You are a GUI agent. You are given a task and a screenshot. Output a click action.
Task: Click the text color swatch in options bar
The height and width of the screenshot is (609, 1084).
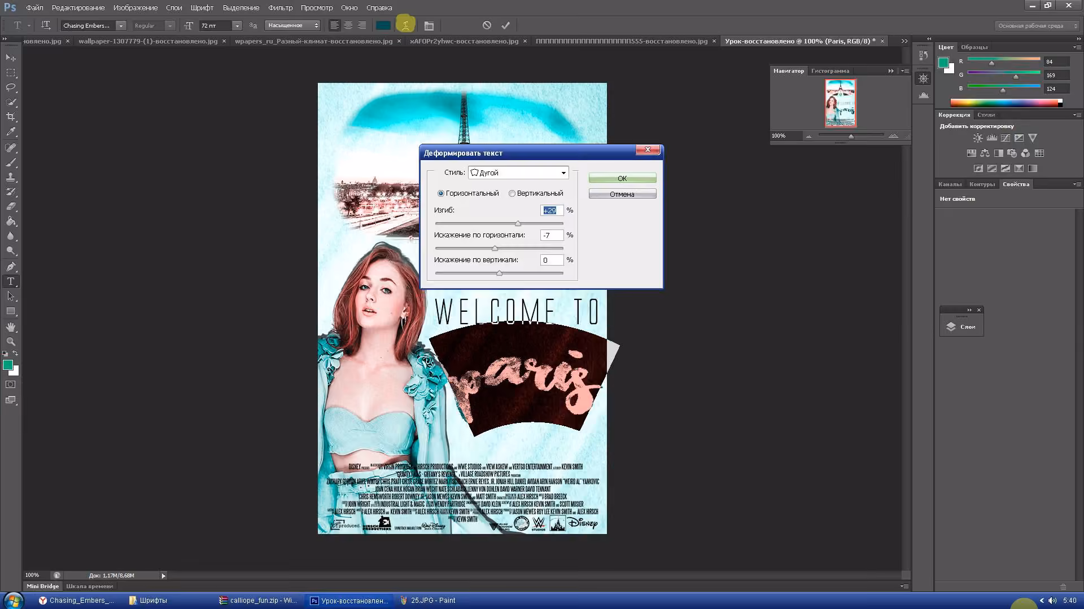coord(383,25)
